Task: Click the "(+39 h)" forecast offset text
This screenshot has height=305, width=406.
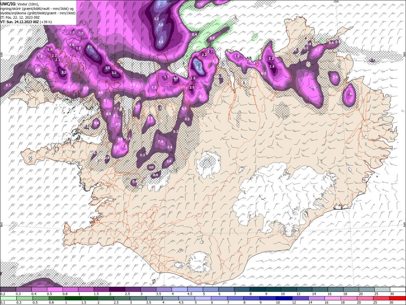Action: [46, 22]
